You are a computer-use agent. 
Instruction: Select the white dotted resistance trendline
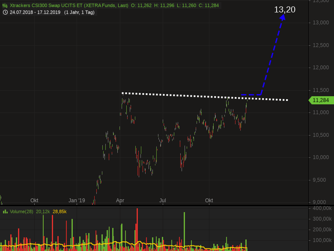[193, 96]
